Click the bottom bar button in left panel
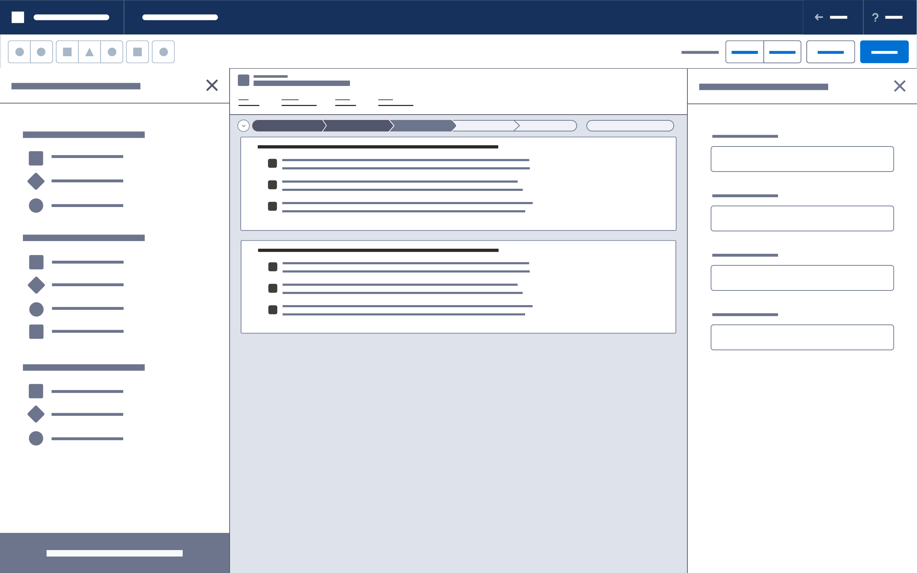The width and height of the screenshot is (917, 573). point(114,553)
